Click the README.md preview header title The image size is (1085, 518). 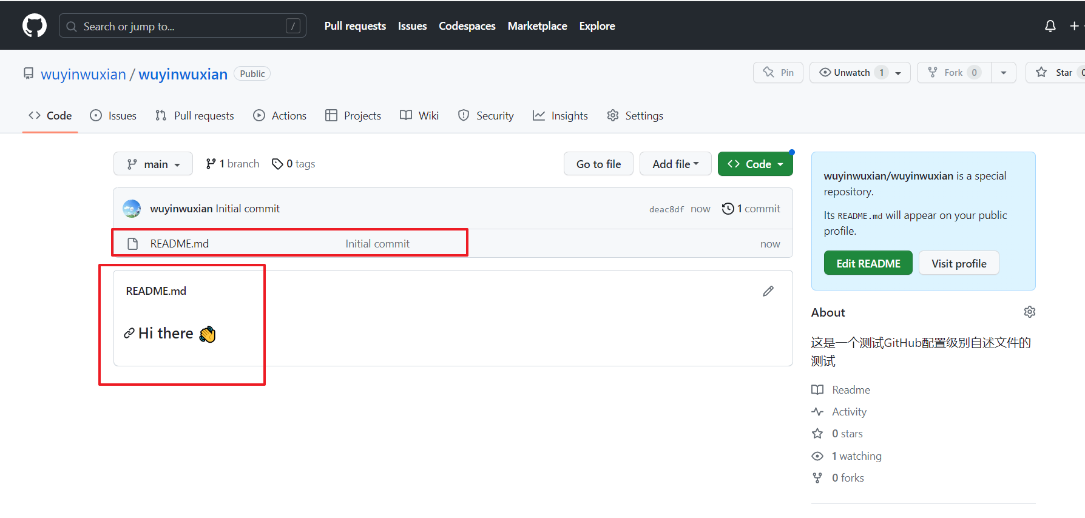pos(156,291)
